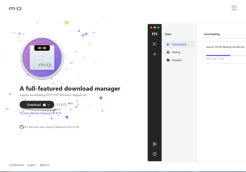Click the New version badge
The width and height of the screenshot is (246, 172).
[x=70, y=103]
